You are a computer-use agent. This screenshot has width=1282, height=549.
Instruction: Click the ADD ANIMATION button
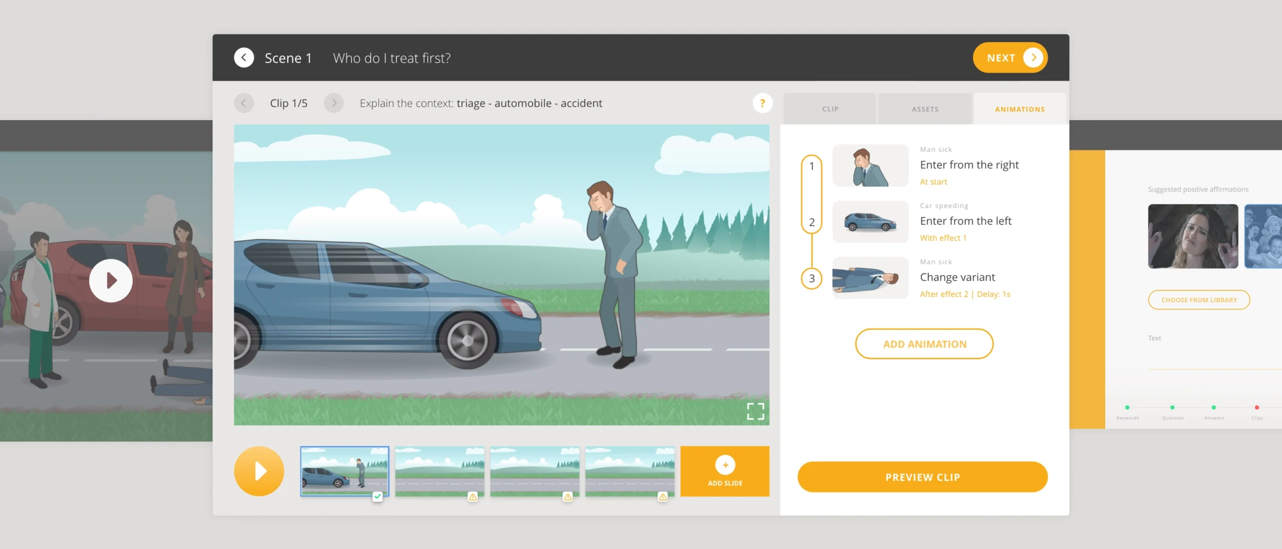pos(924,344)
